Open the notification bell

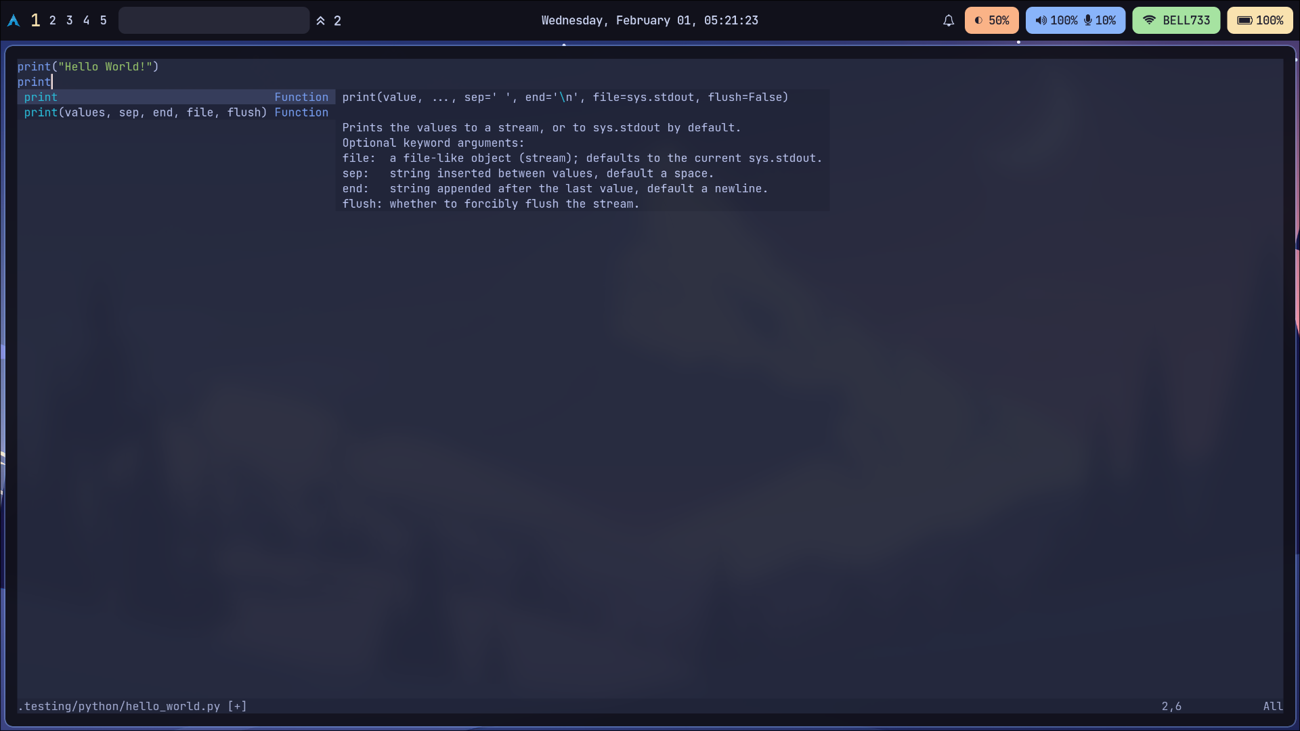[x=949, y=20]
